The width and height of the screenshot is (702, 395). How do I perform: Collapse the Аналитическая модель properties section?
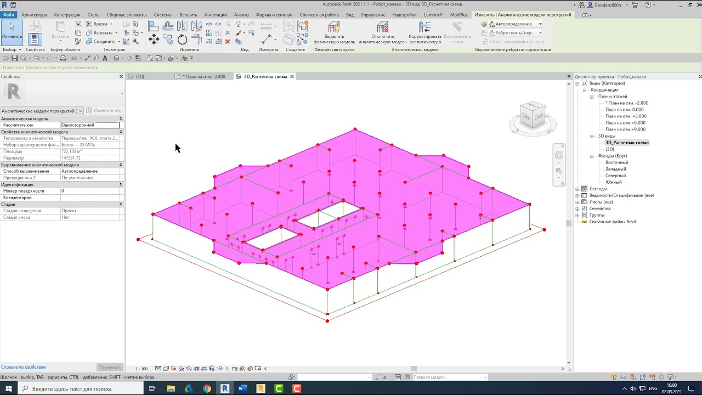point(121,119)
